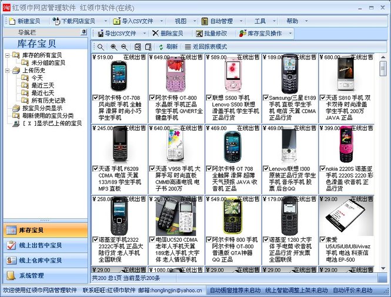Collapse the 库存的所有宝贝 tree node
The image size is (391, 297).
tap(7, 55)
